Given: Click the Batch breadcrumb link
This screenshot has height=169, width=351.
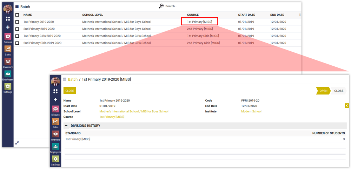Looking at the screenshot, I should coord(73,79).
